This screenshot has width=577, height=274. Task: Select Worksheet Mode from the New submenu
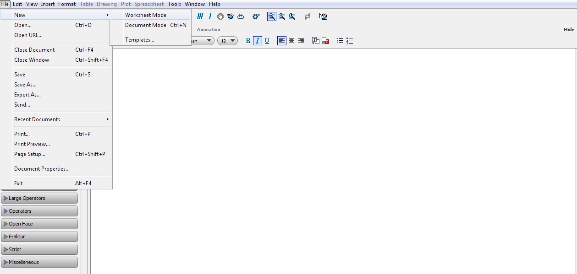145,14
